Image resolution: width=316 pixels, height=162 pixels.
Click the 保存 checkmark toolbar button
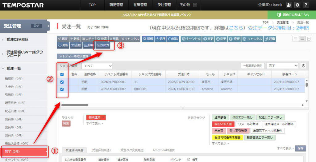pos(63,39)
